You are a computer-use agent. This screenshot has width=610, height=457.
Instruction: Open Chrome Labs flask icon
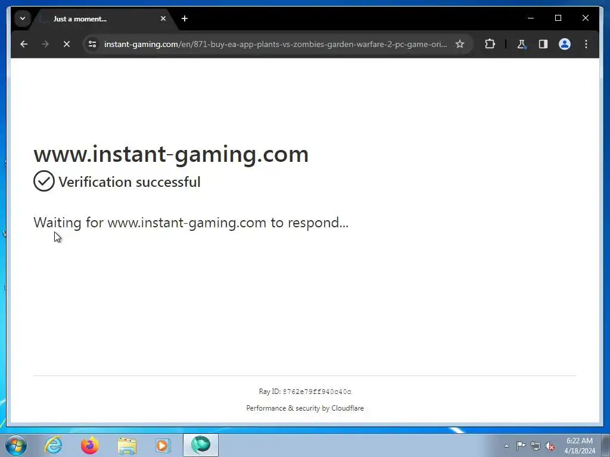522,44
